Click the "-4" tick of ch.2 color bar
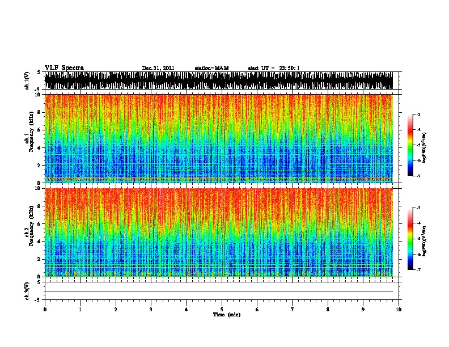This screenshot has width=449, height=347. 418,223
